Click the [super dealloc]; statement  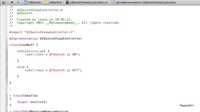[x=32, y=102]
